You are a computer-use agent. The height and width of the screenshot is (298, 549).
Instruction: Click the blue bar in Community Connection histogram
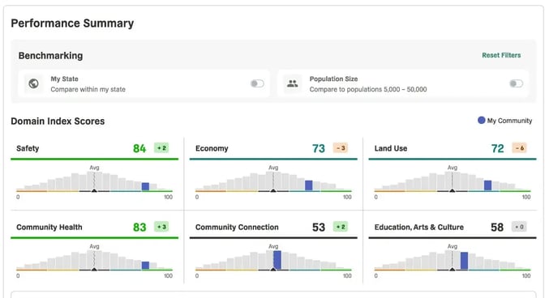pyautogui.click(x=277, y=260)
